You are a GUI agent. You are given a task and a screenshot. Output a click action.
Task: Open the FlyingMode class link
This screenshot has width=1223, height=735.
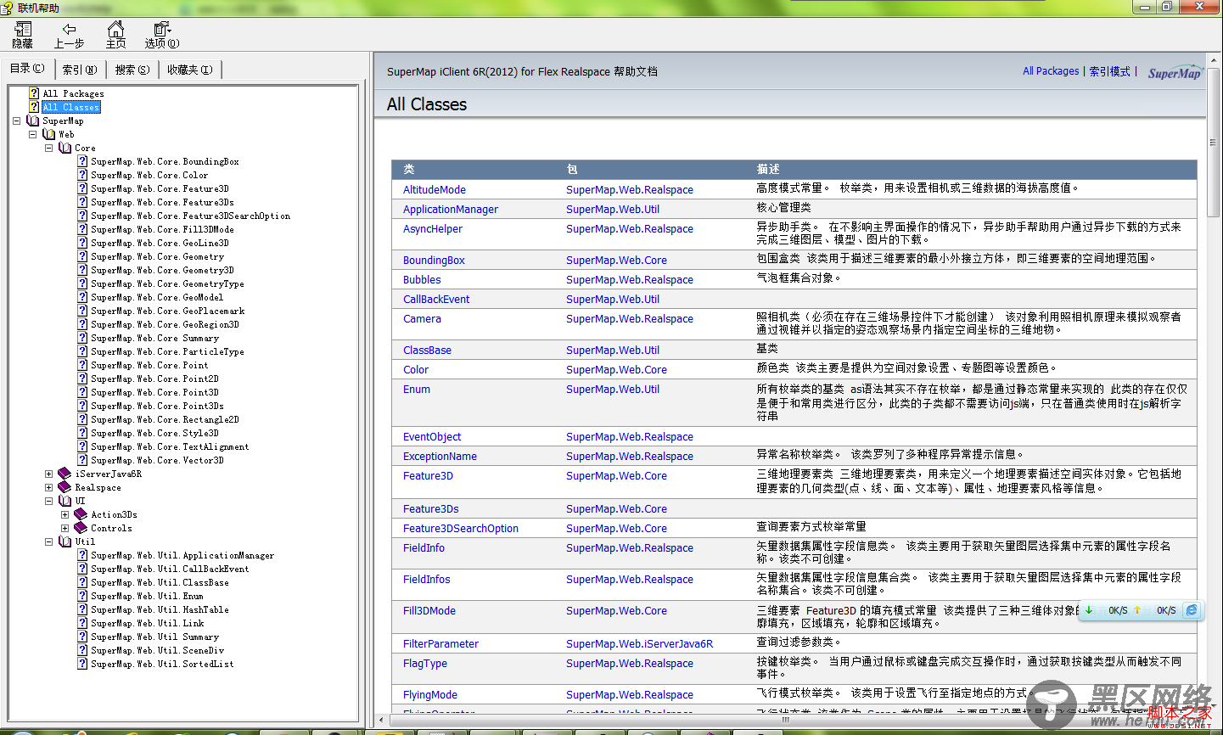pyautogui.click(x=430, y=694)
